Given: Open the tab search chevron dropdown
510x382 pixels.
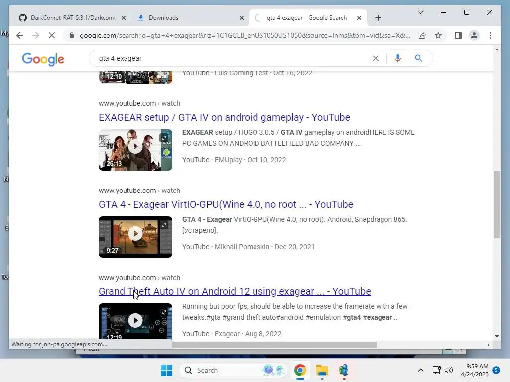Looking at the screenshot, I should 420,12.
